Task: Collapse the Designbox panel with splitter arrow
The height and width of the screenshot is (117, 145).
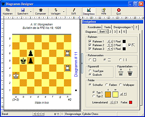Action: click(82, 63)
